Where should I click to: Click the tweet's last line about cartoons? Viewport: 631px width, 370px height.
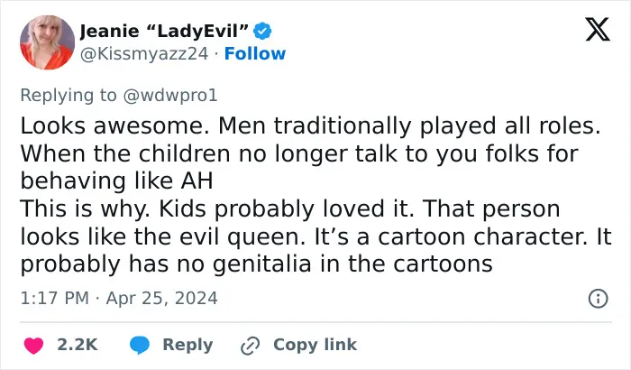(256, 264)
